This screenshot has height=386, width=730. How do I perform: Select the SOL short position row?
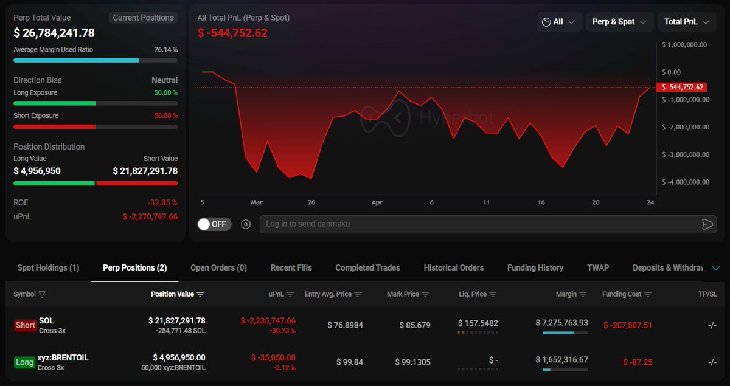click(365, 325)
